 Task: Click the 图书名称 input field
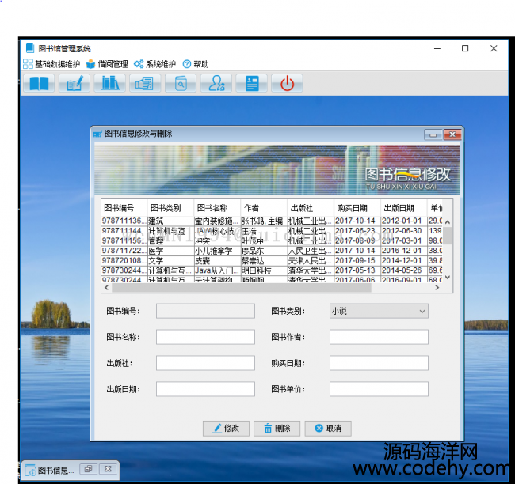[205, 338]
